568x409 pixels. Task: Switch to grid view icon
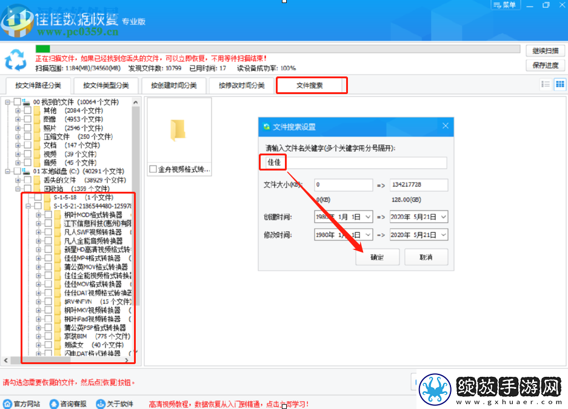pos(560,84)
